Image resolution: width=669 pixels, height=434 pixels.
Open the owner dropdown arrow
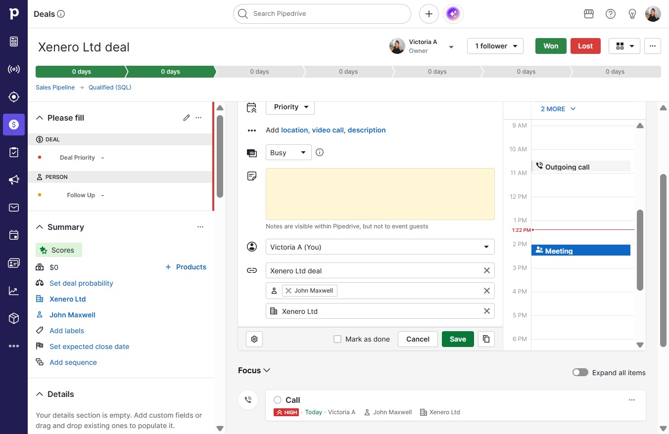(451, 46)
